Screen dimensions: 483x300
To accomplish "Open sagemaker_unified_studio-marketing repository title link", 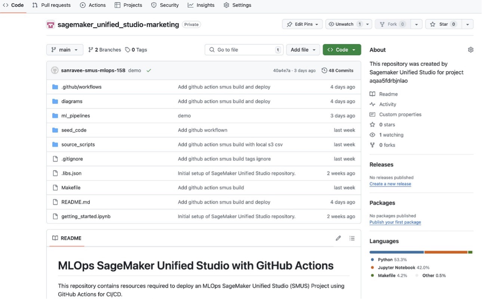I will tap(118, 25).
